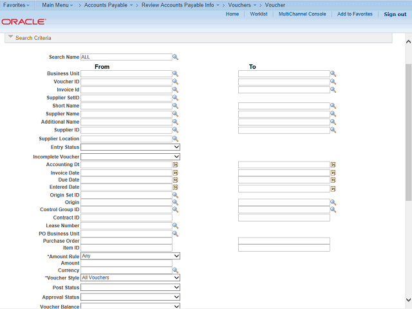The height and width of the screenshot is (309, 412).
Task: Open calendar for Due Date To field
Action: [333, 180]
